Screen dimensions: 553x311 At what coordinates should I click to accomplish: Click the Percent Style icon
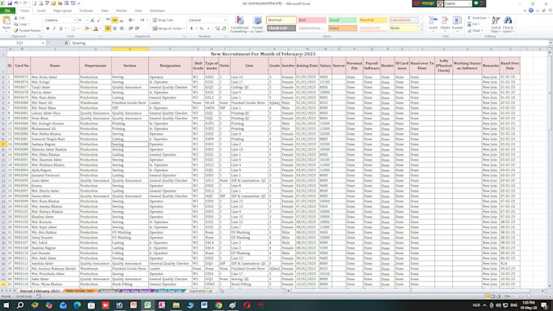201,28
